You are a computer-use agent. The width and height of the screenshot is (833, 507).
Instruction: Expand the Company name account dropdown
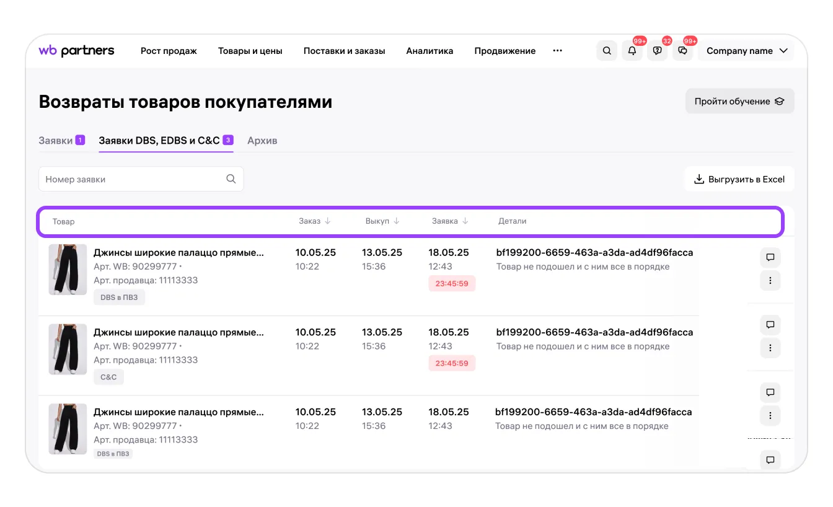[x=746, y=51]
